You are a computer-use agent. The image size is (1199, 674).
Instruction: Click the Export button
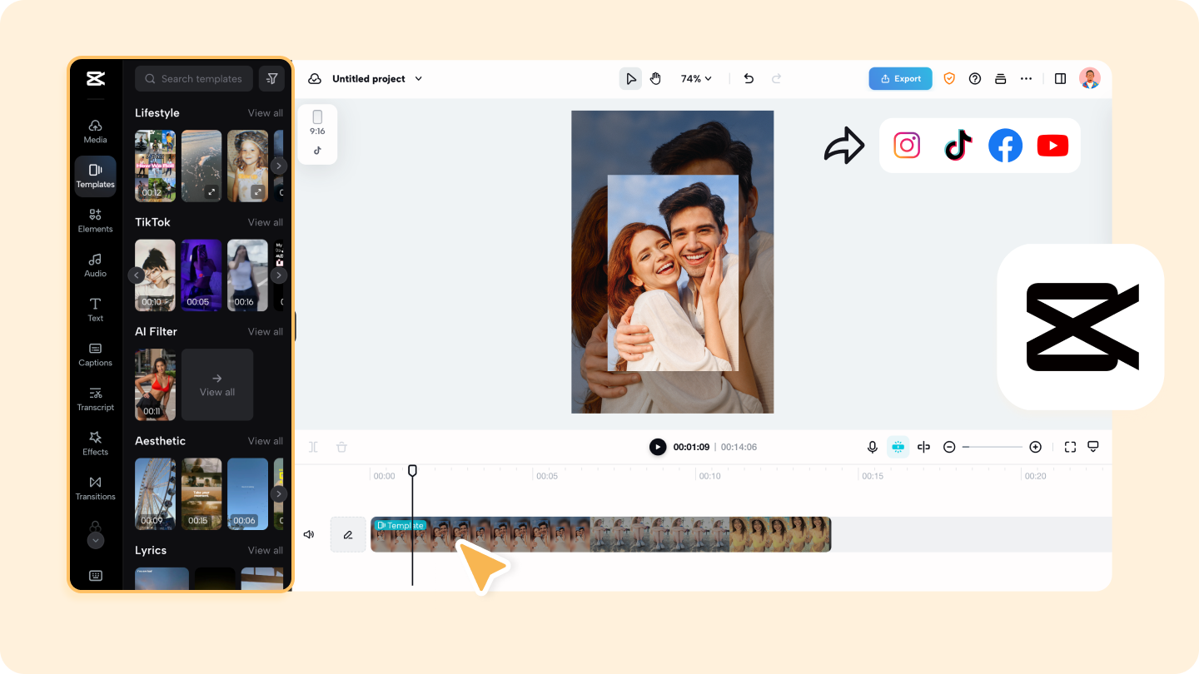pyautogui.click(x=900, y=79)
